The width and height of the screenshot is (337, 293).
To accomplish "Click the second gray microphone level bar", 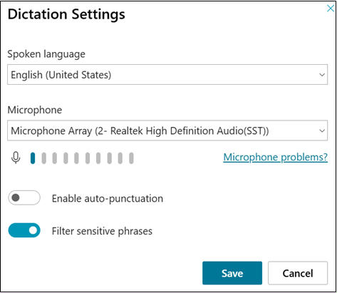I will point(55,158).
